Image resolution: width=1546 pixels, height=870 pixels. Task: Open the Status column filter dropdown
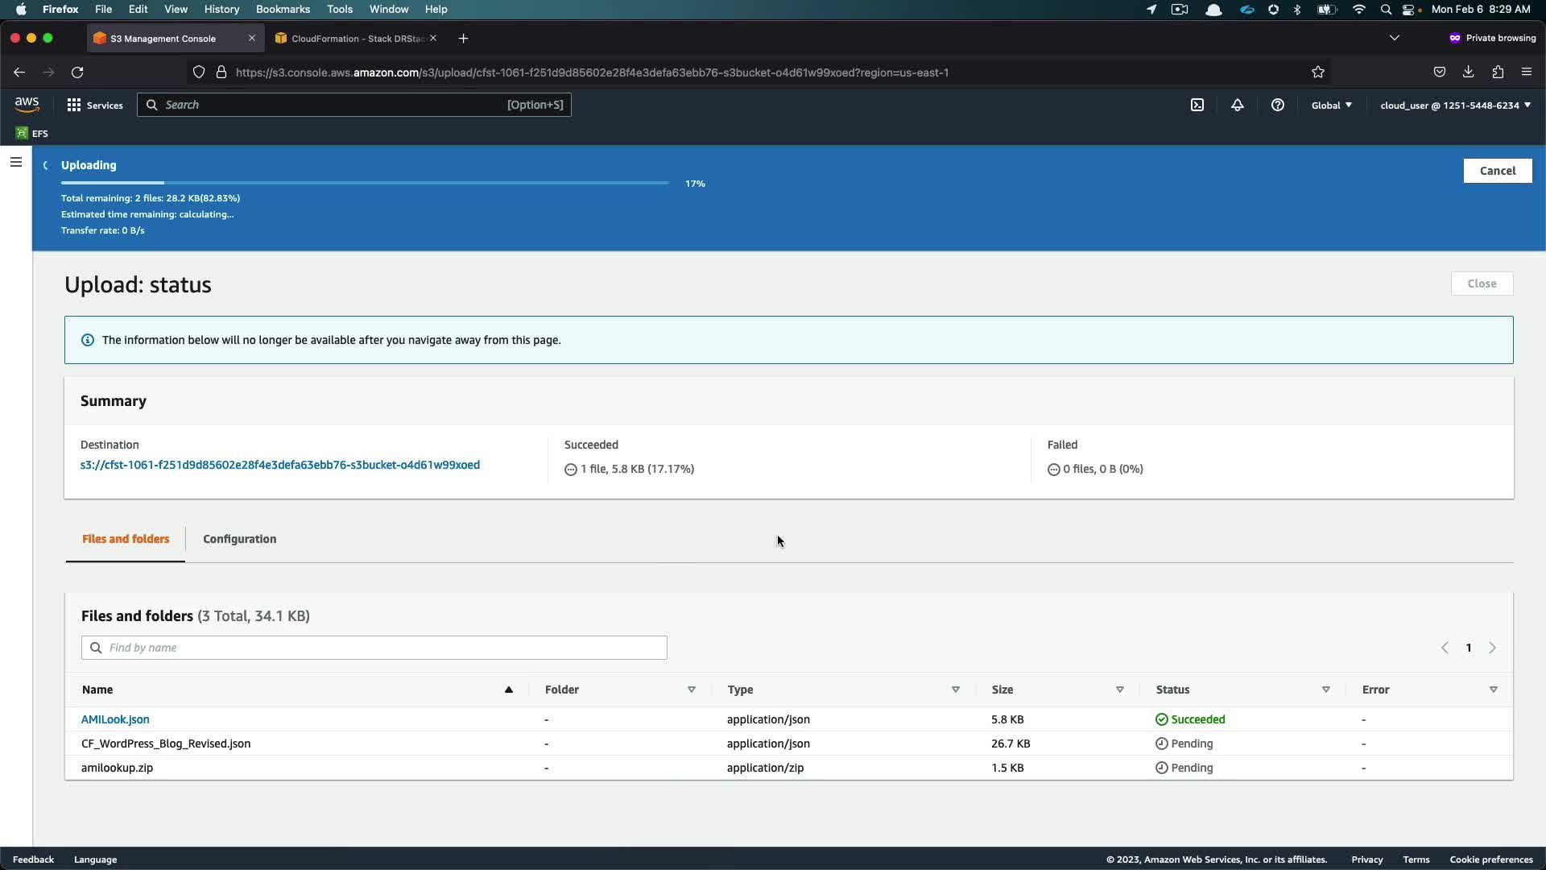1326,690
